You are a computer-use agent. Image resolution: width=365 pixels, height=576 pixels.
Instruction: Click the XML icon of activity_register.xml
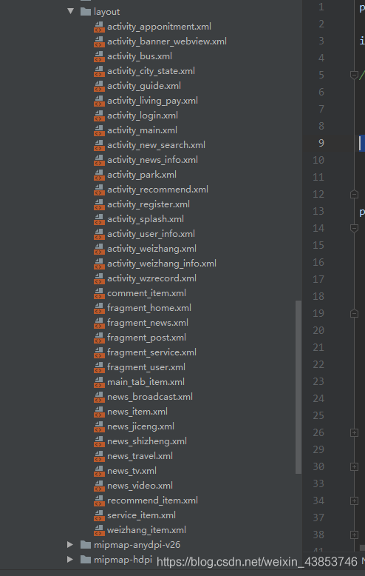99,204
